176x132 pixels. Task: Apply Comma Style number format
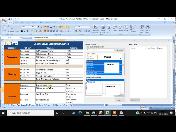(x=83, y=31)
